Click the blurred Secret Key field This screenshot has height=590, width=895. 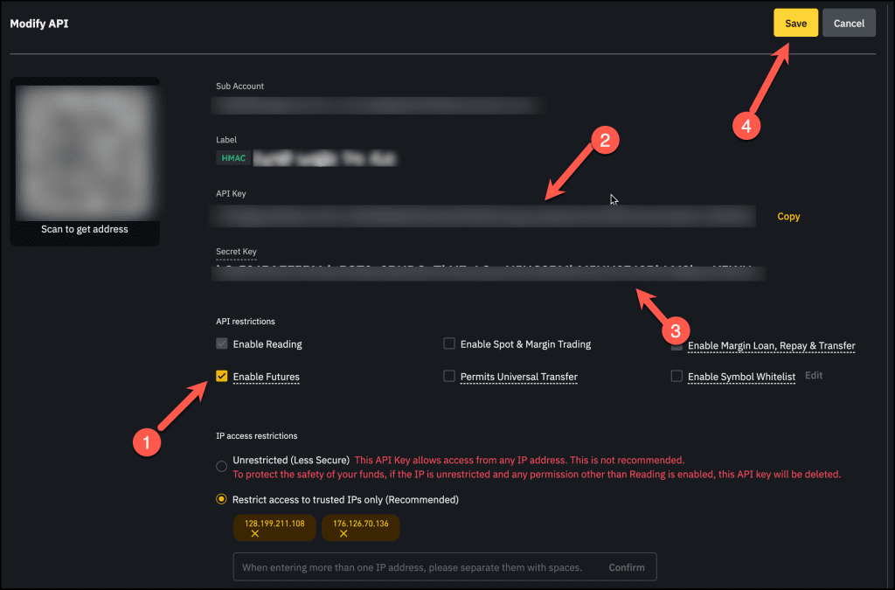(488, 273)
